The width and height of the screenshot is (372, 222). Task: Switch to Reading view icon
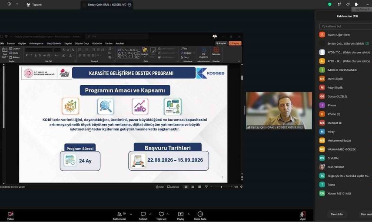199,187
